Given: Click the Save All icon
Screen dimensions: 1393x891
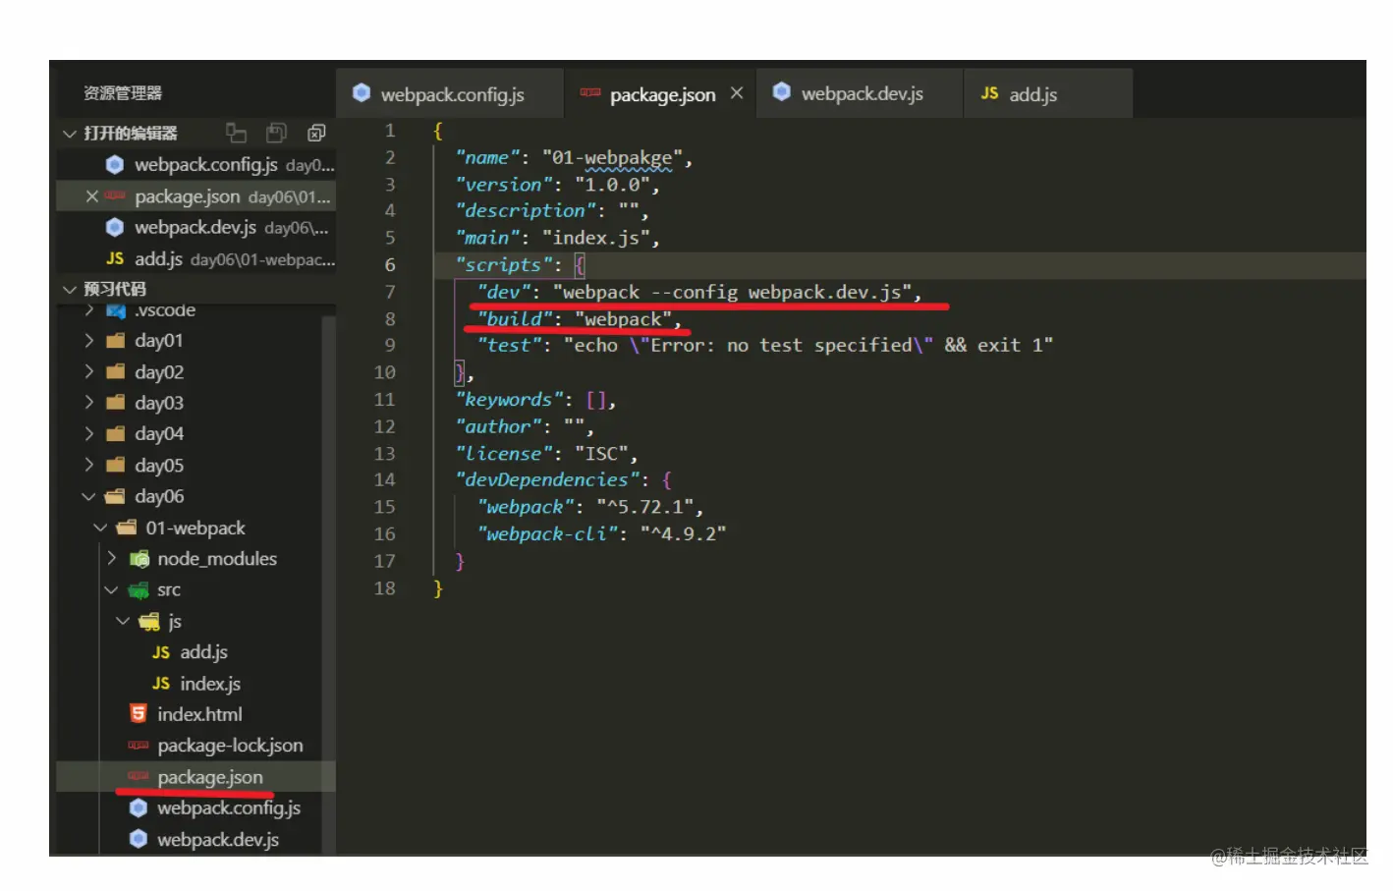Looking at the screenshot, I should (x=277, y=133).
